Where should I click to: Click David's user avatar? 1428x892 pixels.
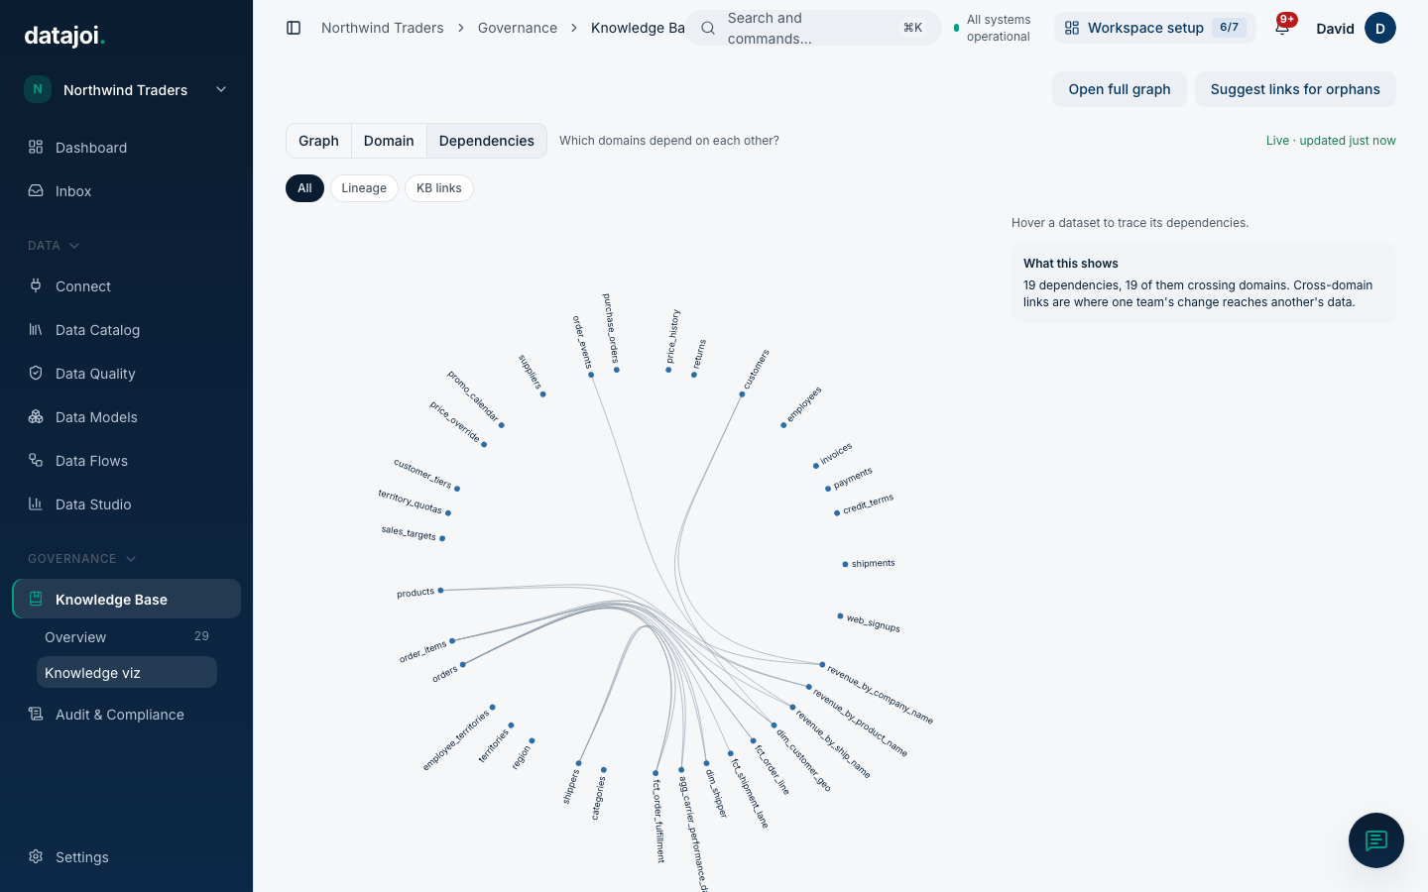(1380, 28)
